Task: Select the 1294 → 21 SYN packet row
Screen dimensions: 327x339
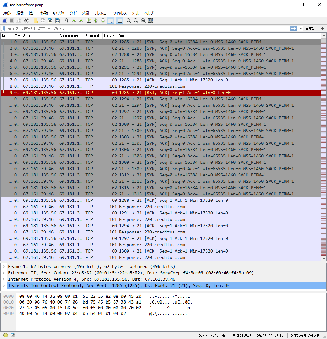Action: click(x=160, y=99)
